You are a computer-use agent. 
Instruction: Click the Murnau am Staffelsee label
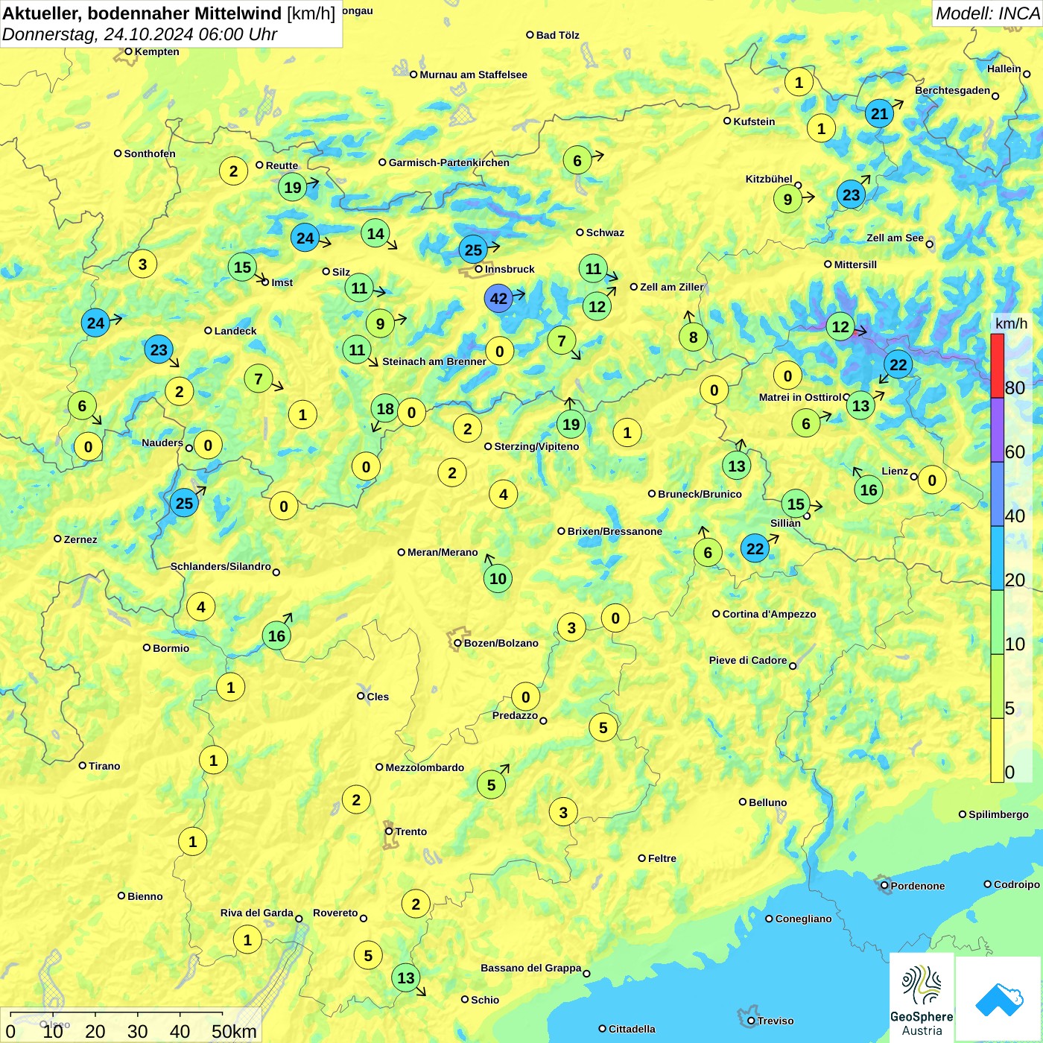pyautogui.click(x=474, y=74)
